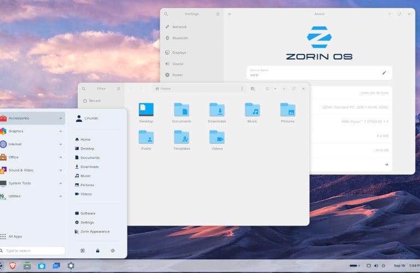
Task: Select Sound in Settings sidebar
Action: coord(192,64)
